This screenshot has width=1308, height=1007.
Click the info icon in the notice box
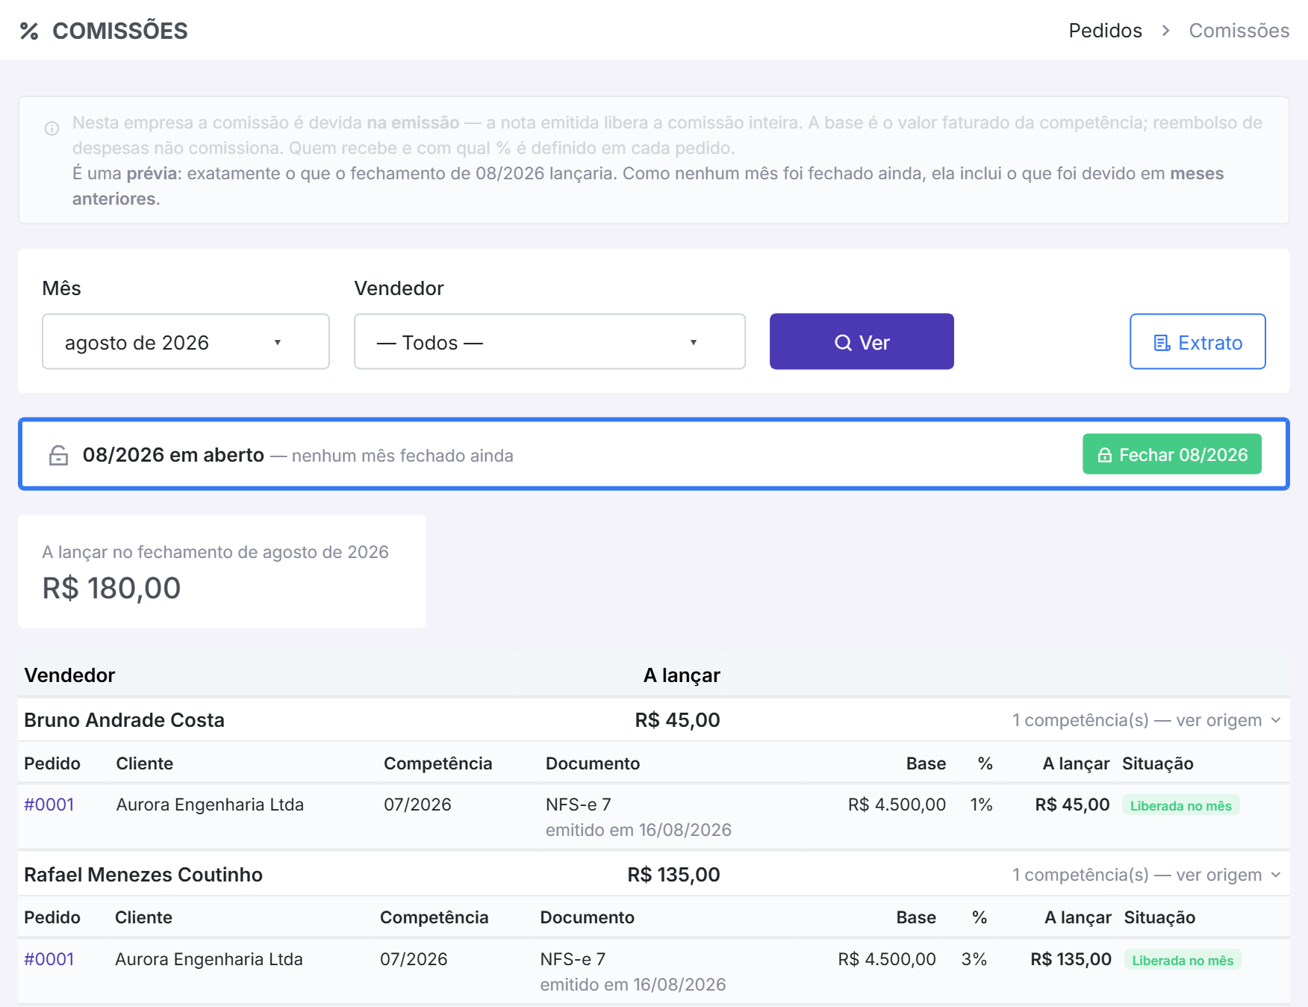click(x=52, y=128)
